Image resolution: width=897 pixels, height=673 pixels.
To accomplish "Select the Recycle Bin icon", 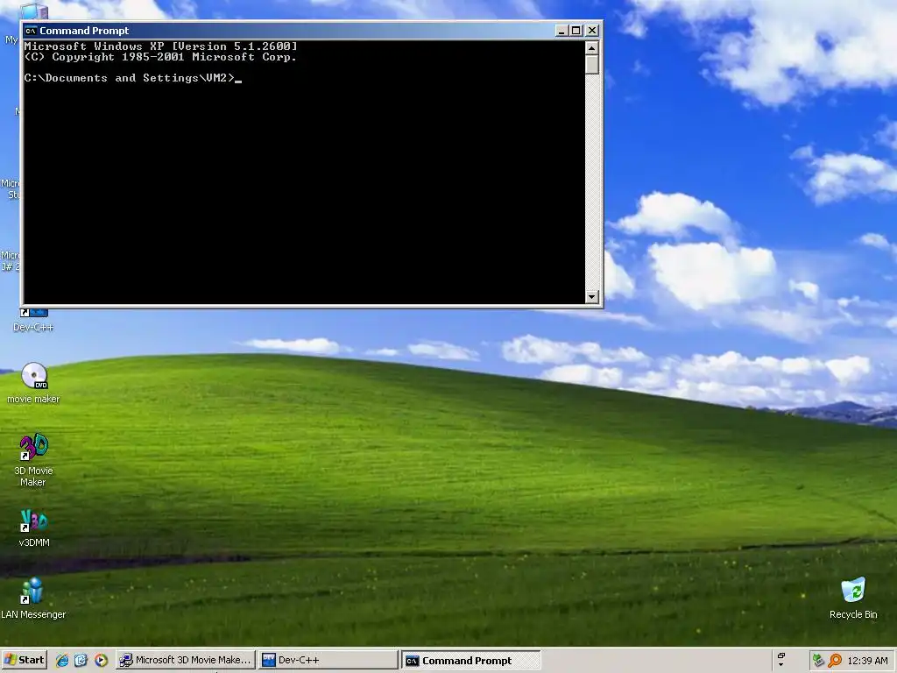I will click(853, 598).
